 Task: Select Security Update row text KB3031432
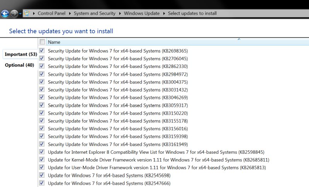[118, 90]
